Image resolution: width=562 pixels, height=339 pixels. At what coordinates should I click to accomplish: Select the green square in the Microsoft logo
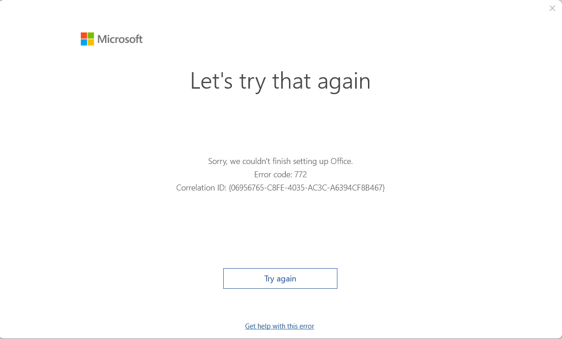(90, 36)
